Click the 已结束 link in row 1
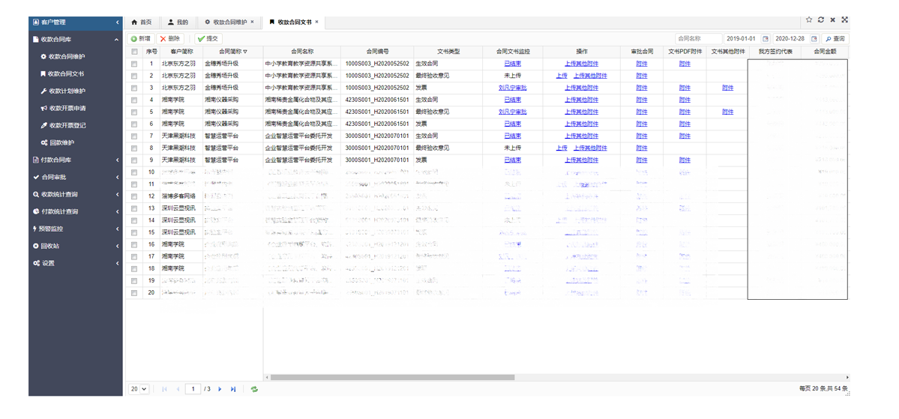Viewport: 899px width, 419px height. tap(513, 64)
